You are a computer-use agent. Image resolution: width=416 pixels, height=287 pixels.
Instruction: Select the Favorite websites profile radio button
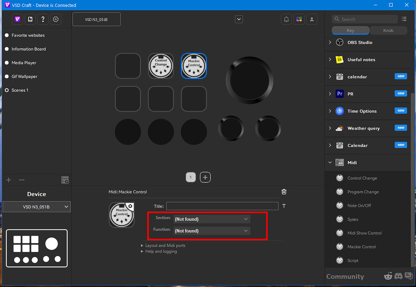point(7,35)
